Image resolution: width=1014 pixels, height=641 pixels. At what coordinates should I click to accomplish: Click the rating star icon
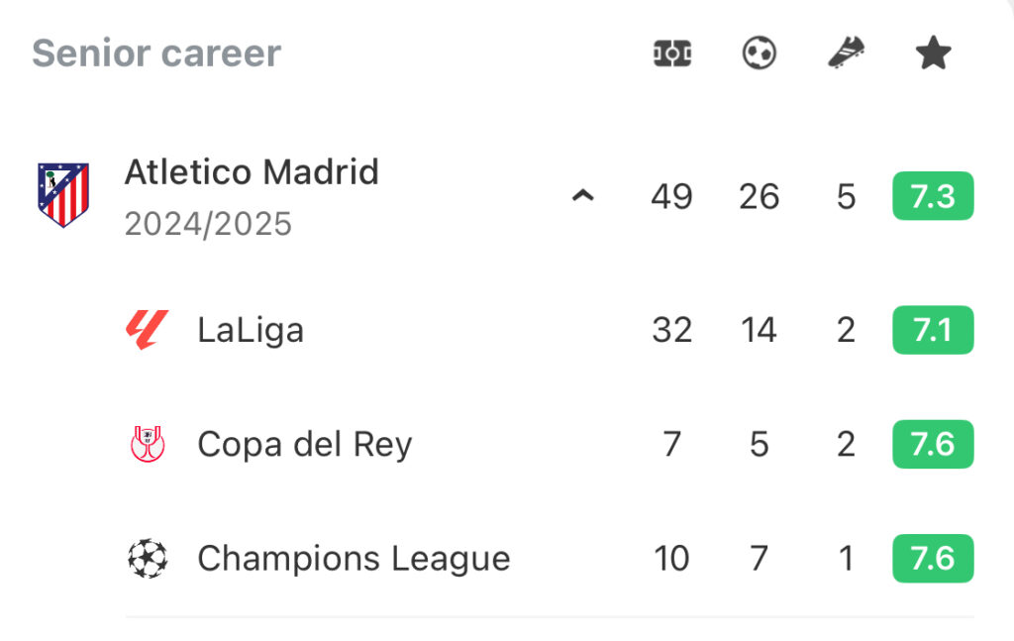tap(933, 53)
